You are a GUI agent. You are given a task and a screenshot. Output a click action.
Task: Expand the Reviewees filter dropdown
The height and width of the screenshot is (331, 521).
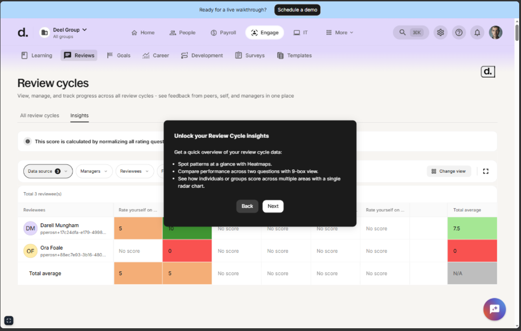click(134, 171)
